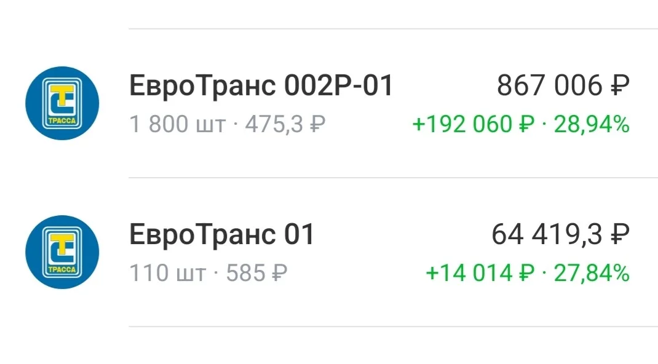658x364 pixels.
Task: Click the 867 006 ₽ total value
Action: (x=563, y=85)
